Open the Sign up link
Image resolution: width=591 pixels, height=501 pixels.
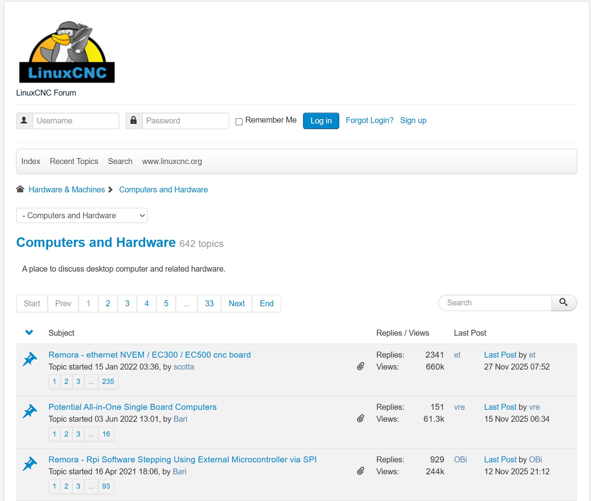point(413,120)
